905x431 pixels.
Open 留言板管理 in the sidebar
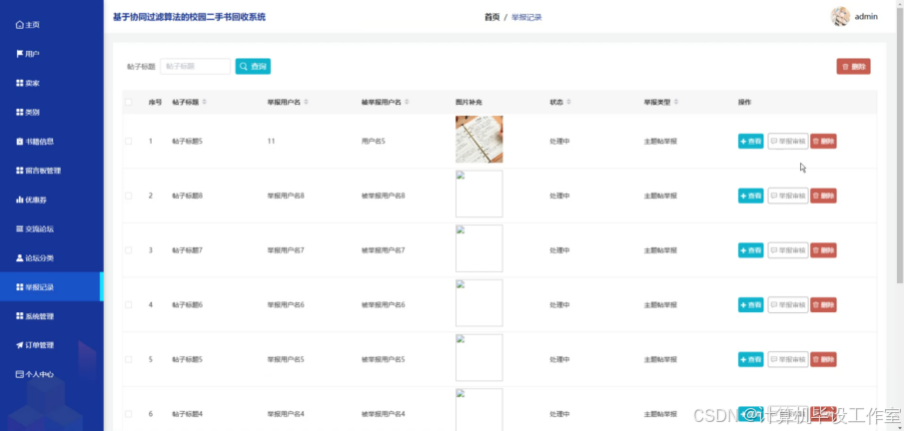(x=51, y=171)
